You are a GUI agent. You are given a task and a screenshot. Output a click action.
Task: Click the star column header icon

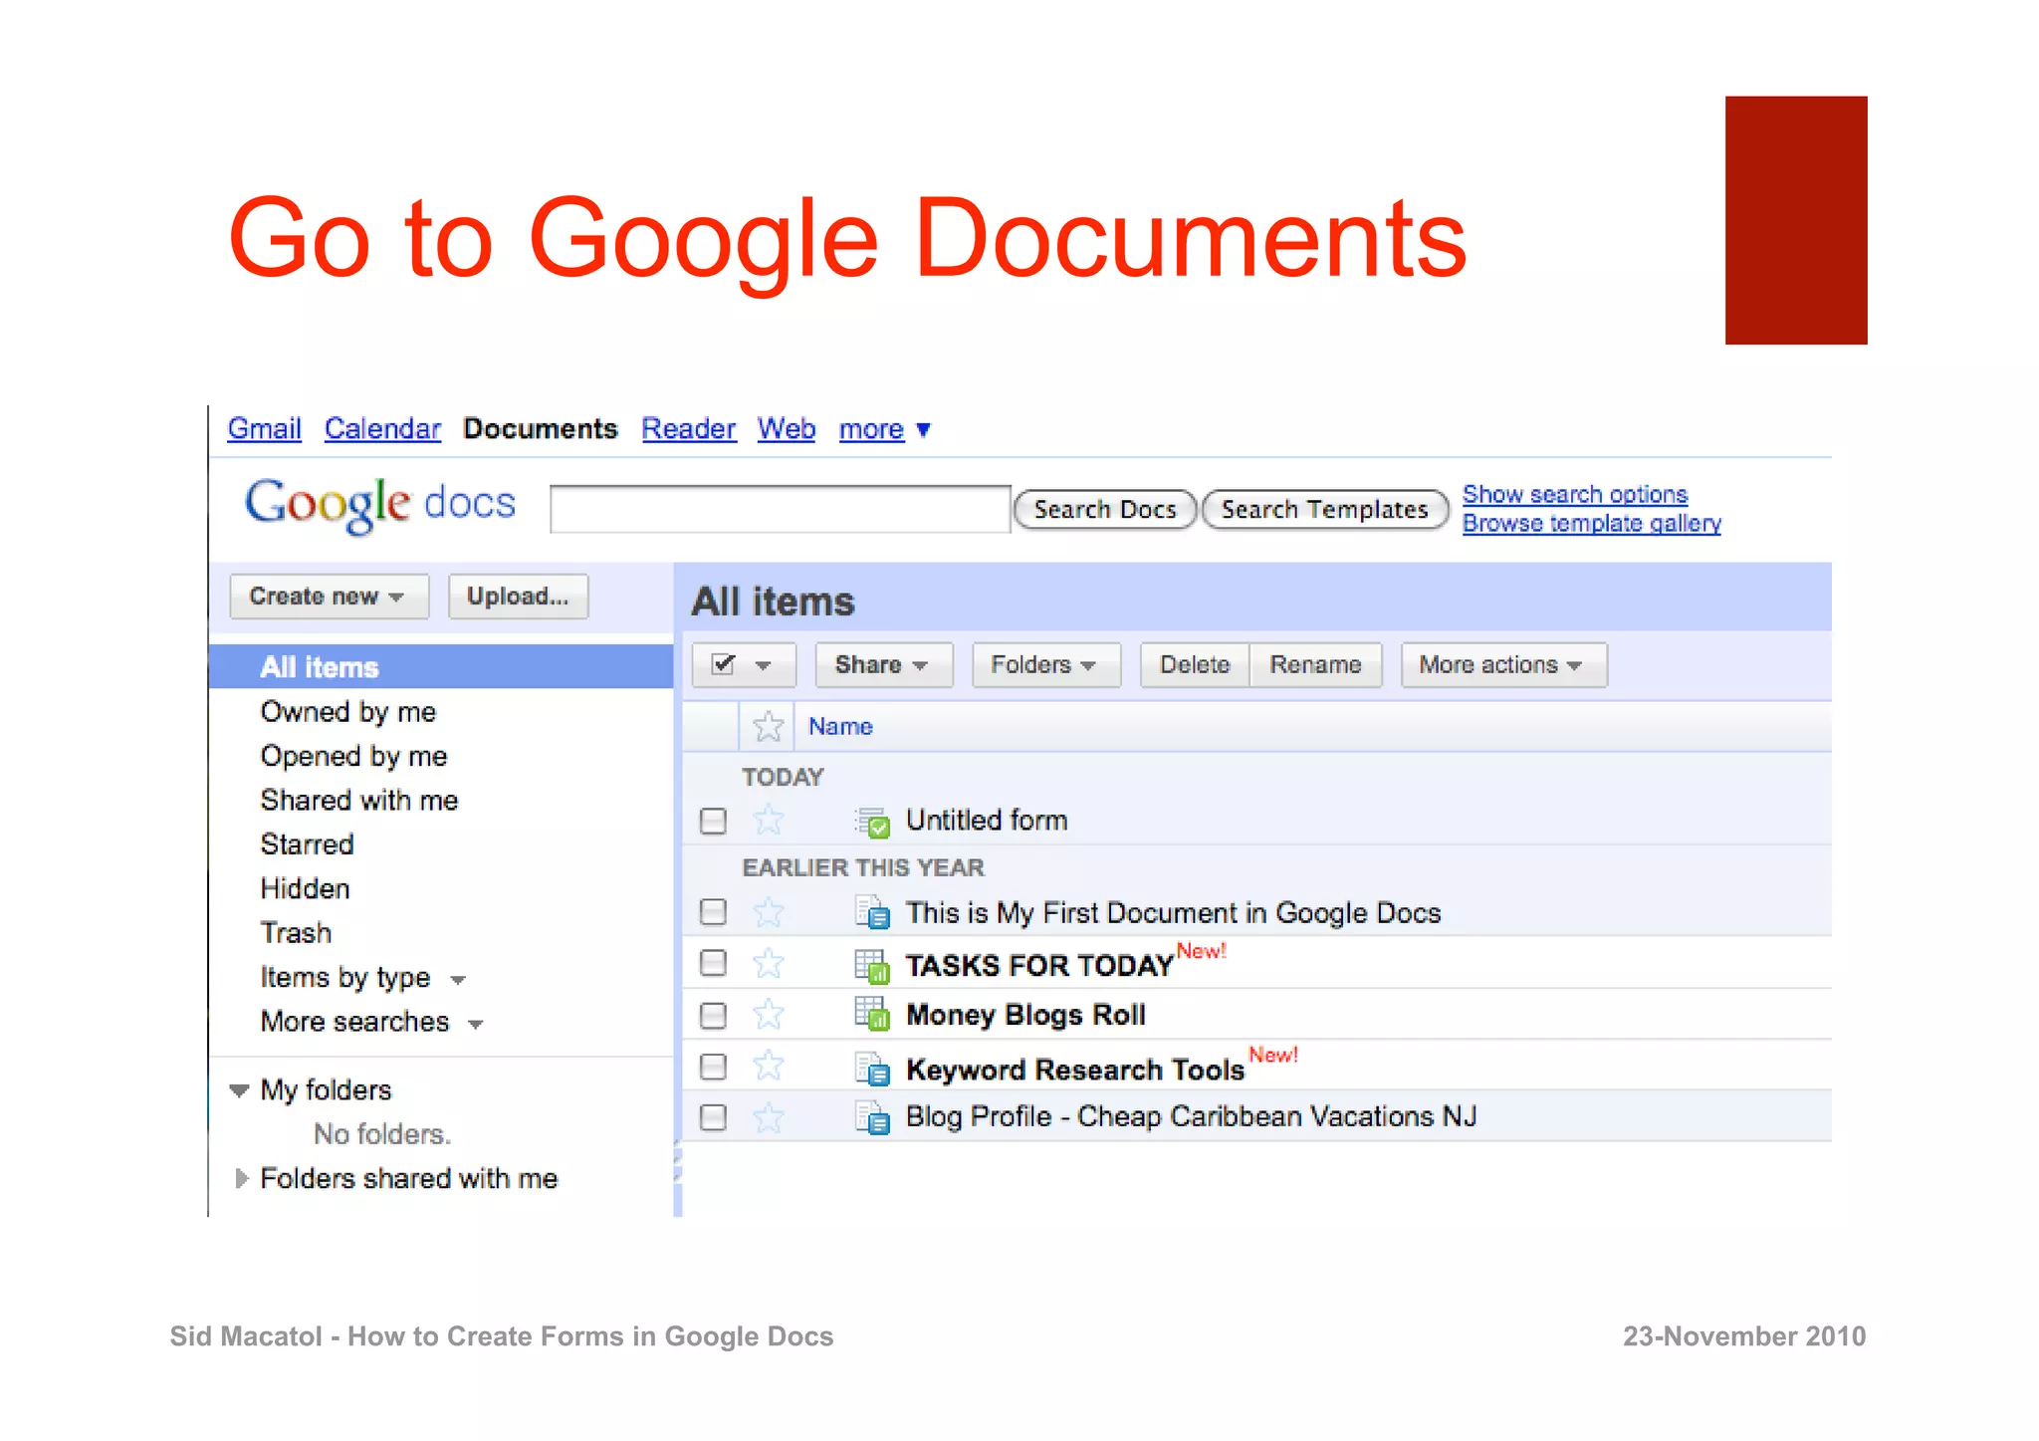pyautogui.click(x=768, y=727)
